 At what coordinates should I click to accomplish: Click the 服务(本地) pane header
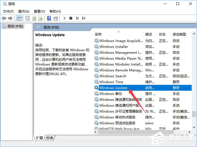tap(51, 27)
